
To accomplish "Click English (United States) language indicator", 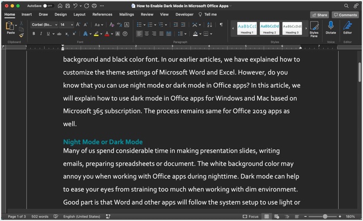I will click(82, 217).
